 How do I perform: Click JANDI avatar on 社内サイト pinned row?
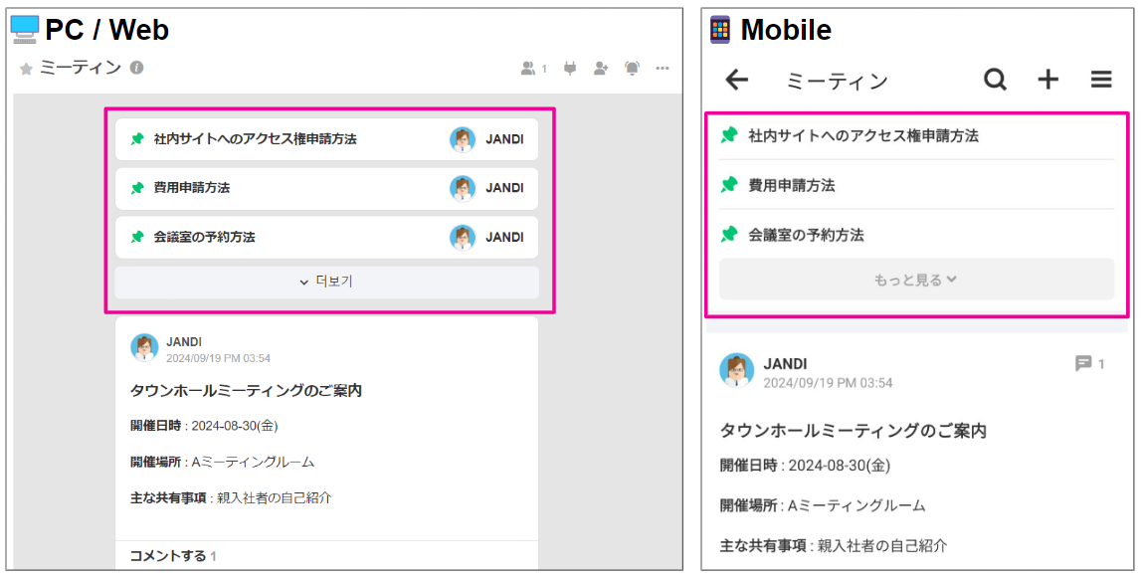pos(463,139)
